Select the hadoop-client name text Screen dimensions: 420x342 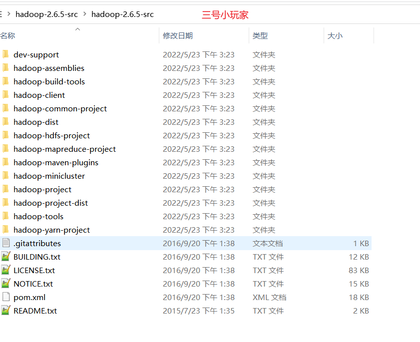pyautogui.click(x=39, y=95)
